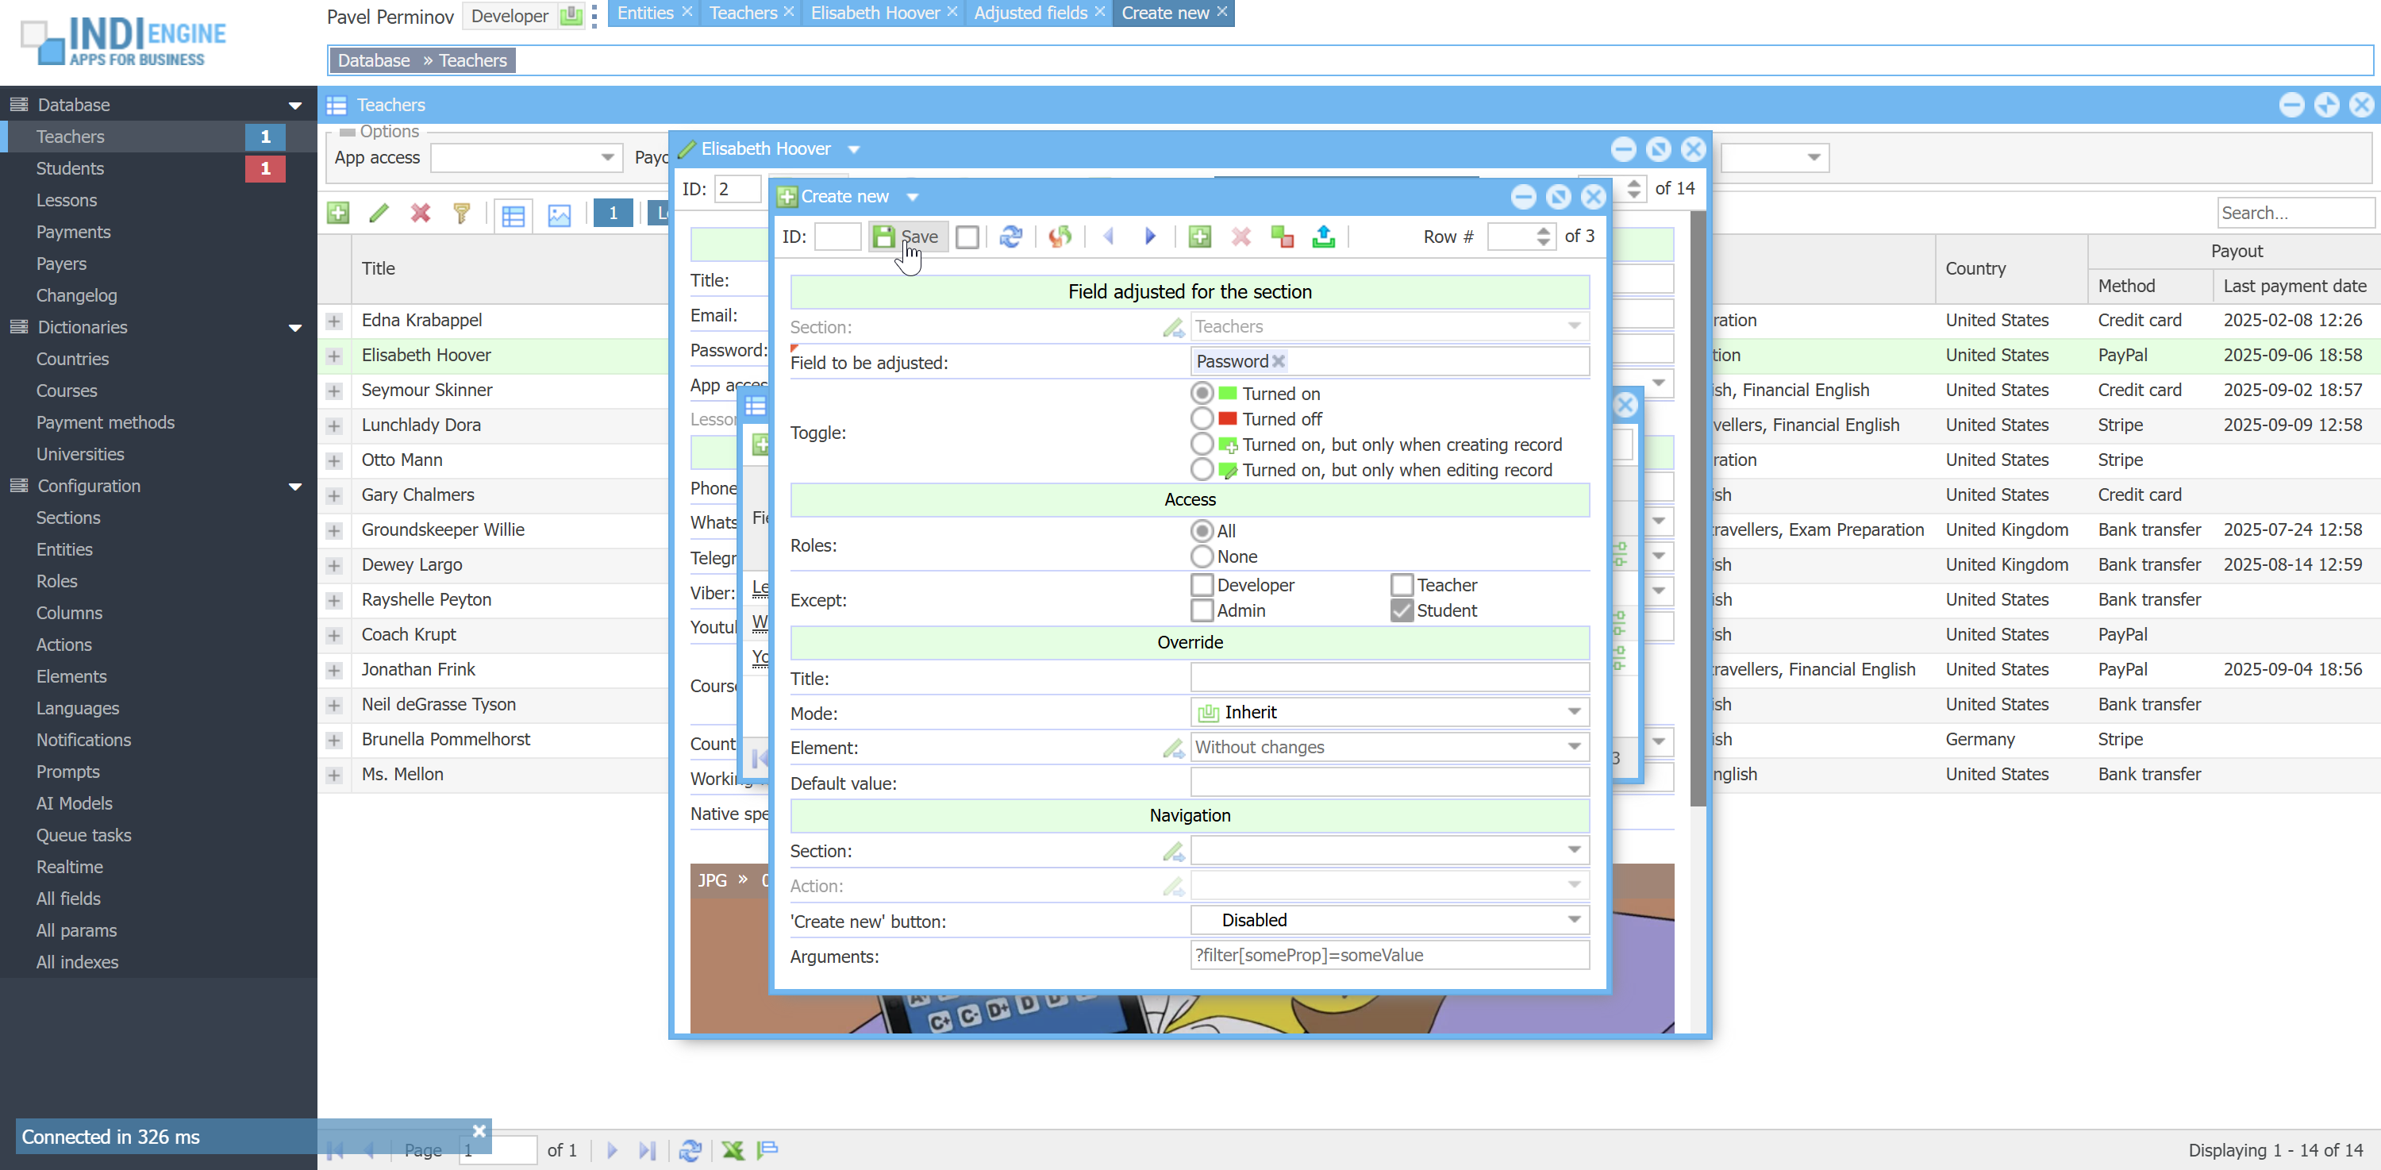The width and height of the screenshot is (2381, 1170).
Task: Uncheck the Student exception checkbox
Action: [1402, 610]
